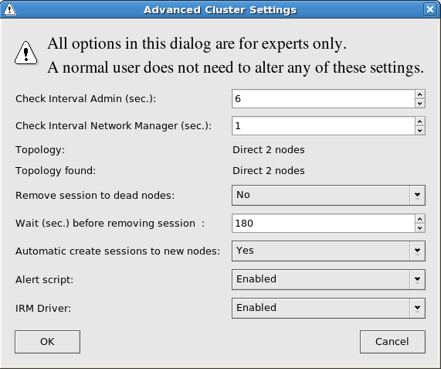441x369 pixels.
Task: Increase Wait before removing session value
Action: click(x=420, y=219)
